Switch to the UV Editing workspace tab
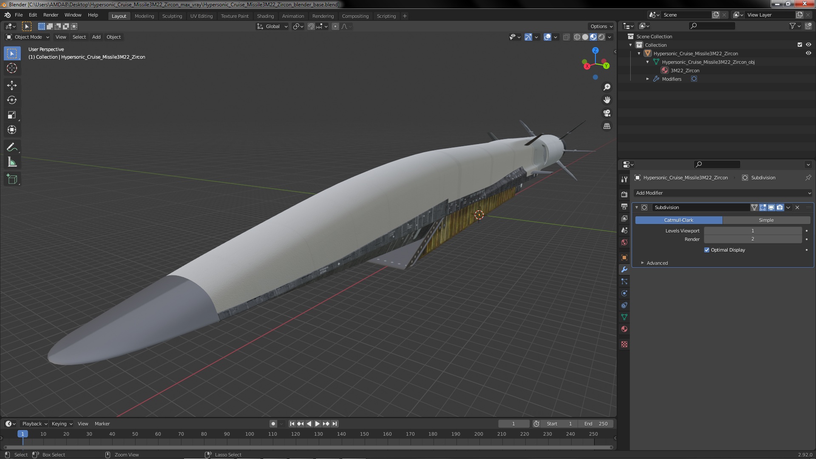Viewport: 816px width, 459px height. point(201,16)
